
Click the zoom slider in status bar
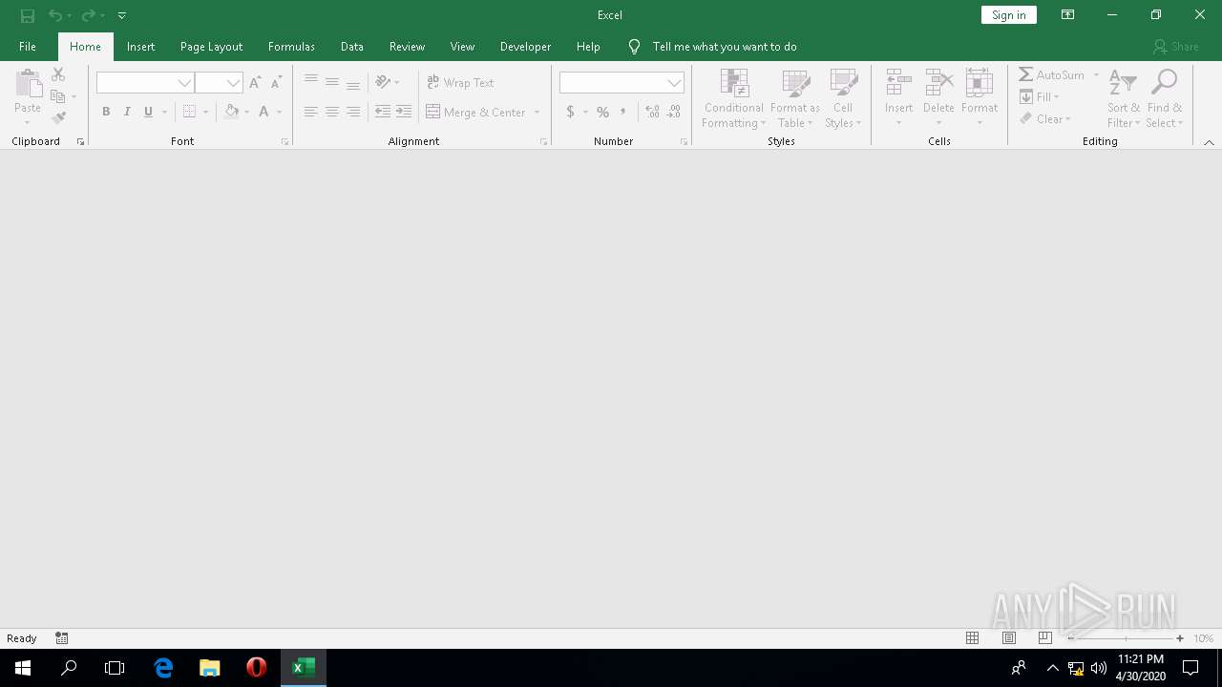click(1126, 638)
